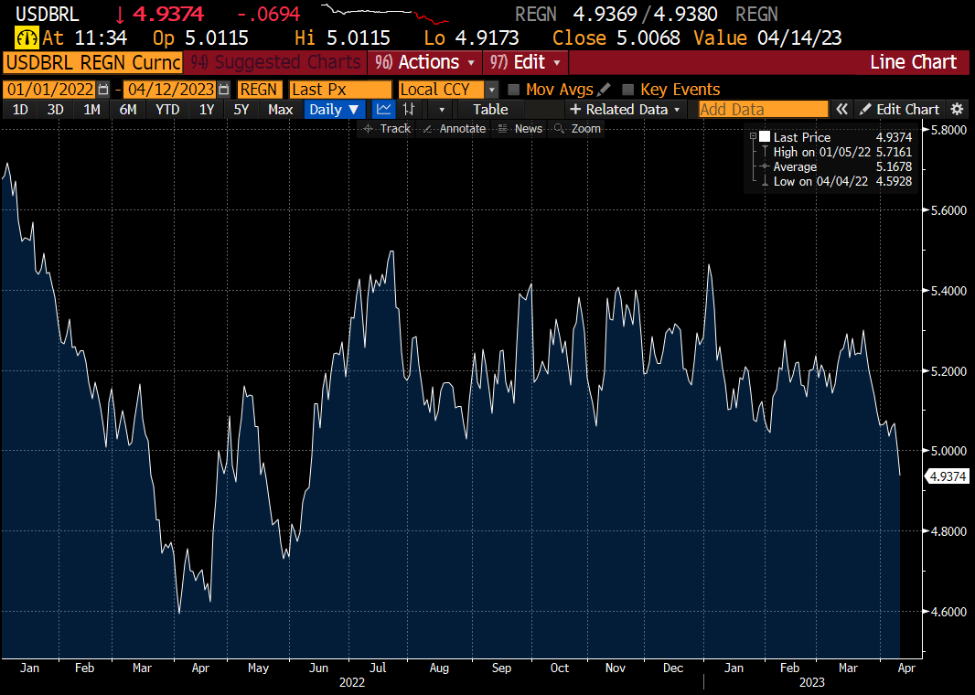Click the Local CCY currency field
Viewport: 975px width, 695px height.
441,90
